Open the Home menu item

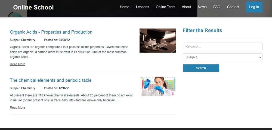(124, 7)
